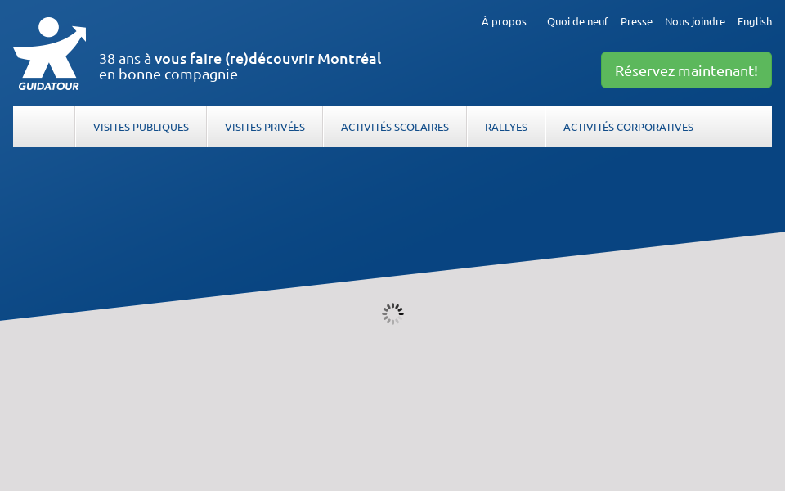Click the "en bonne compagnie" tagline line
This screenshot has width=785, height=491.
168,74
